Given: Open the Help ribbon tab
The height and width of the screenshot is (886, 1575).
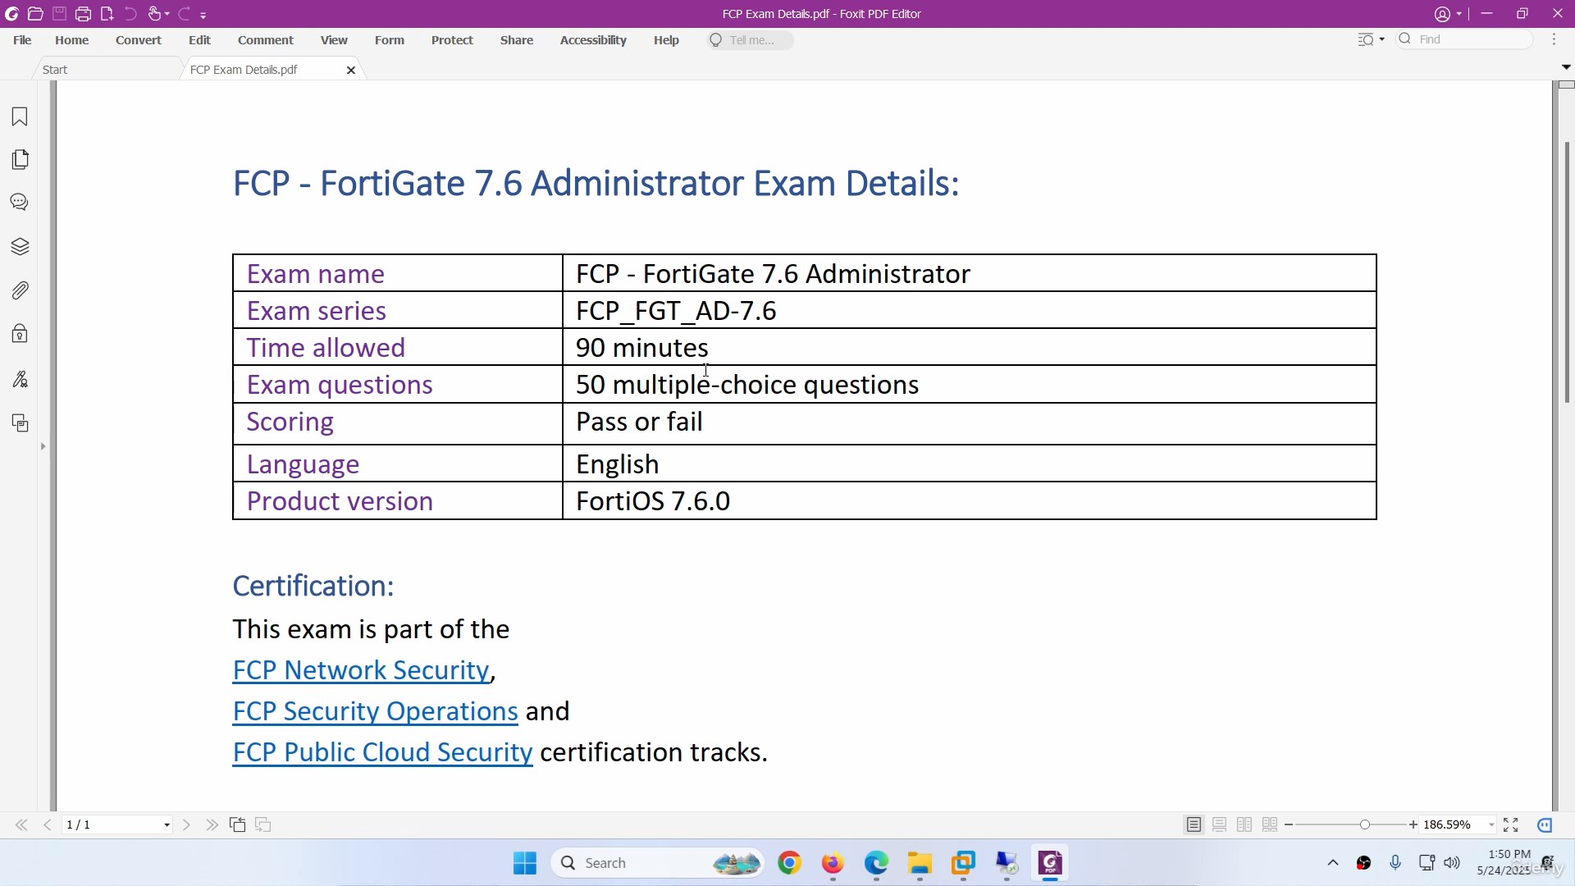Looking at the screenshot, I should coord(666,40).
